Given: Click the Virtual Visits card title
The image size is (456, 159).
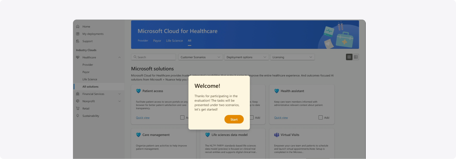Looking at the screenshot, I should [x=290, y=135].
